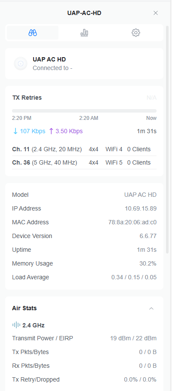The image size is (172, 391).
Task: Click the Tx Retry/Dropped value 0.0% / 0.0%
Action: point(140,379)
